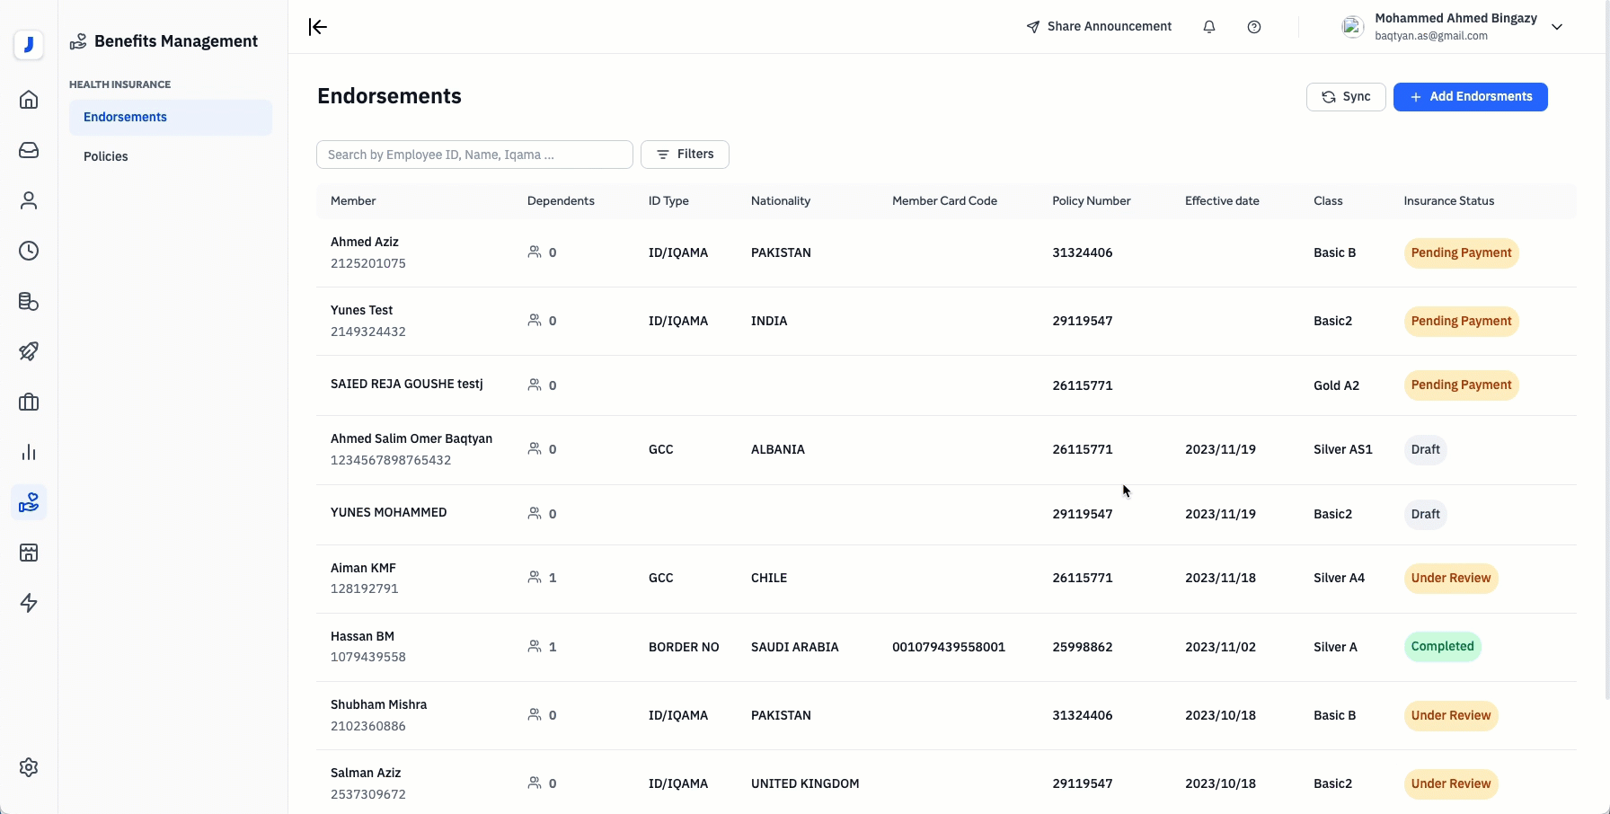This screenshot has height=814, width=1610.
Task: Open the rocket icon in sidebar
Action: click(29, 351)
